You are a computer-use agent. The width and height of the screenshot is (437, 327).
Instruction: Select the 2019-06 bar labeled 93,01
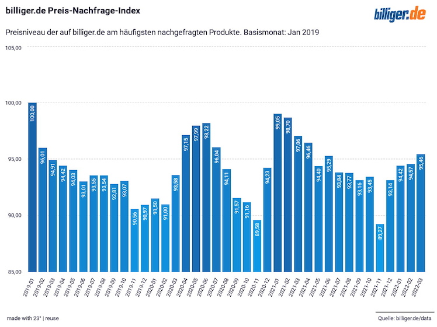84,227
